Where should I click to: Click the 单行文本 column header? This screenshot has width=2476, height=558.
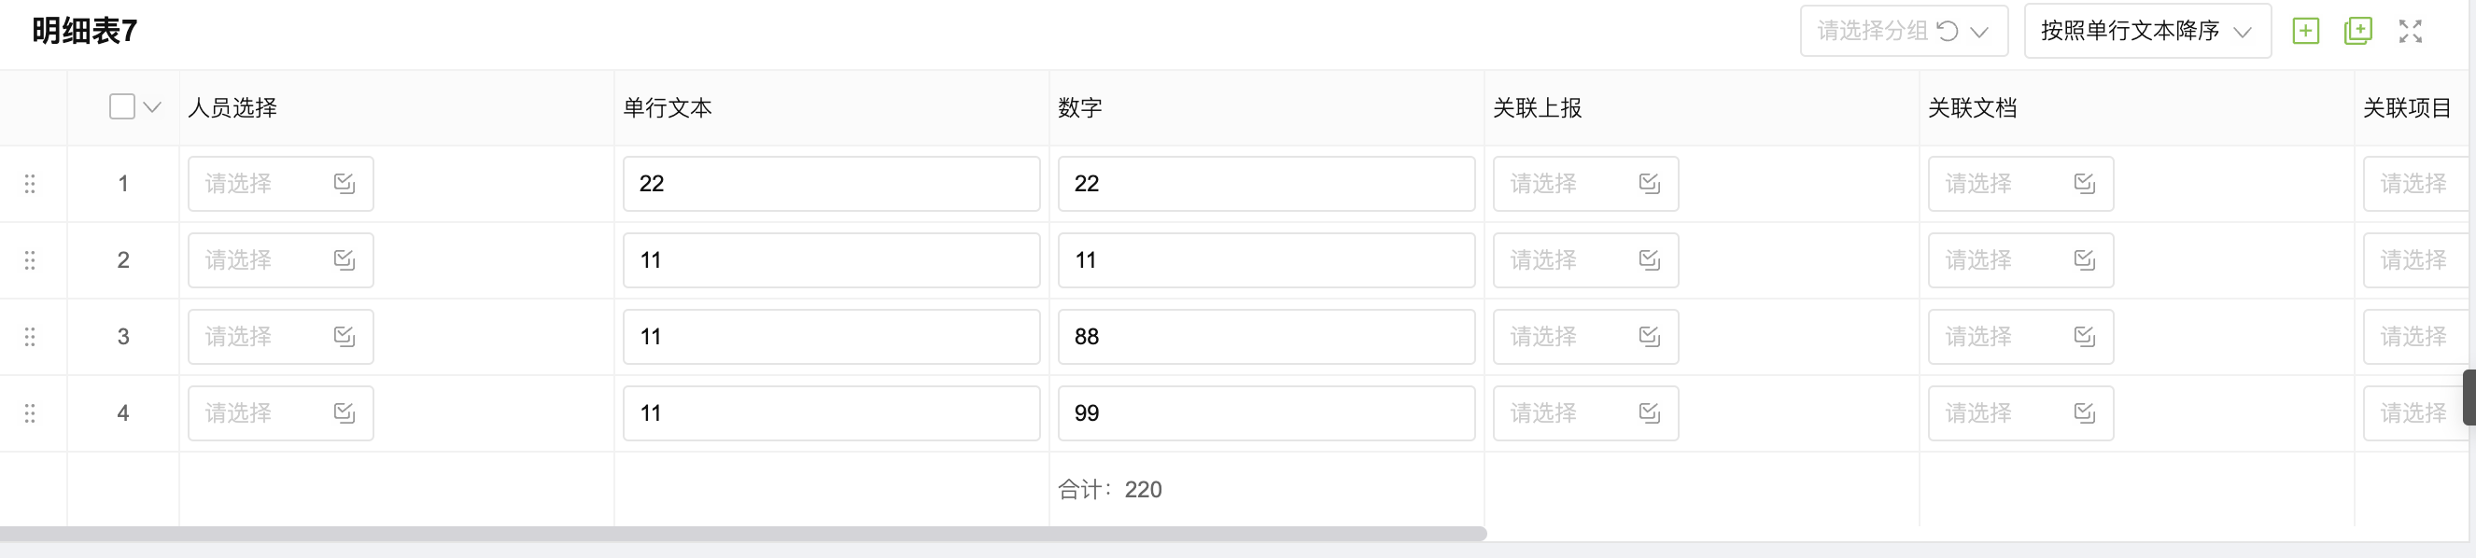[667, 107]
